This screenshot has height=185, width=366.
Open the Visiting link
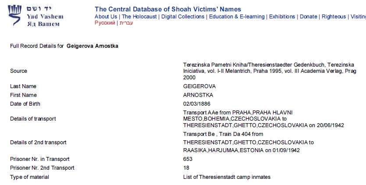tap(358, 17)
